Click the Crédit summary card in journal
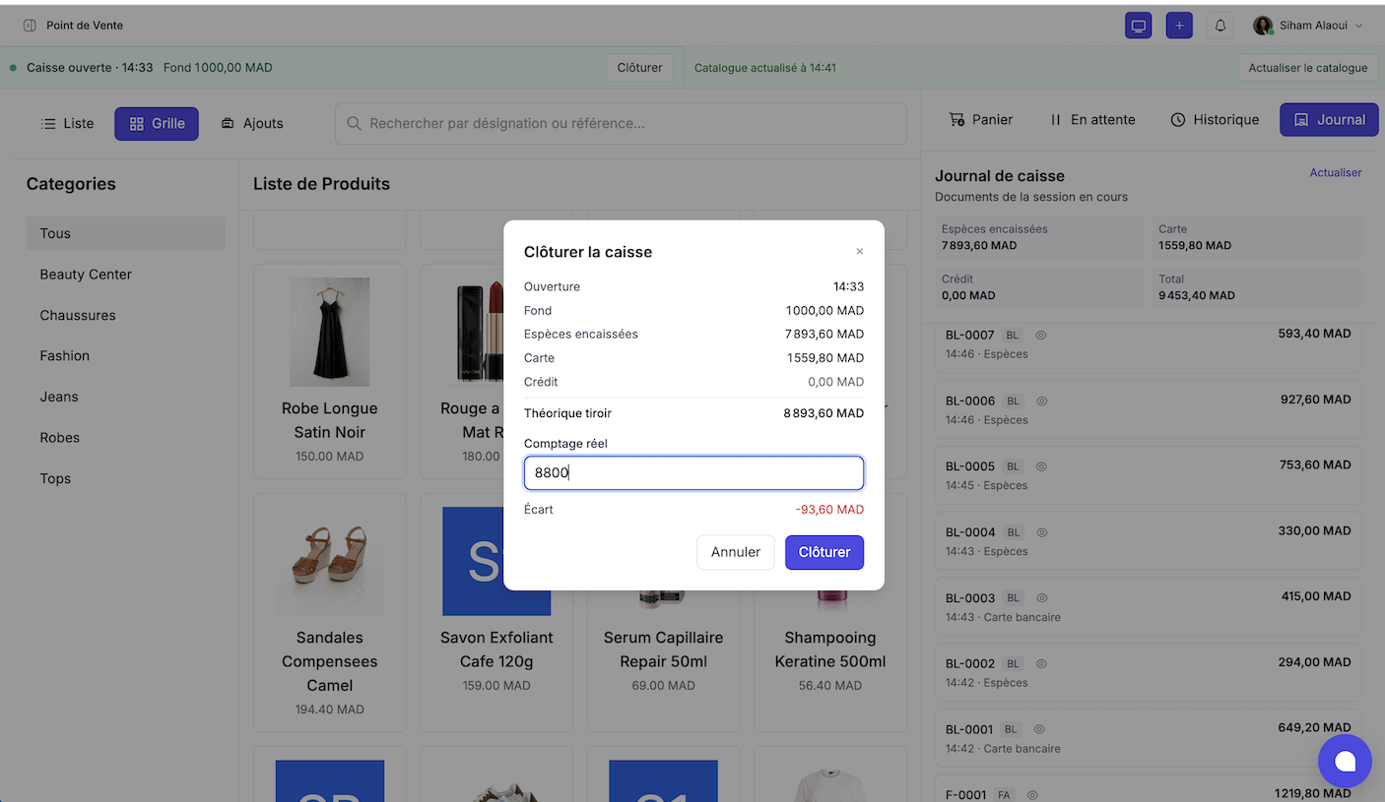 click(1039, 287)
